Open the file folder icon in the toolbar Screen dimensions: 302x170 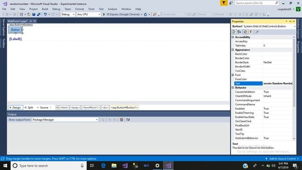click(x=29, y=15)
